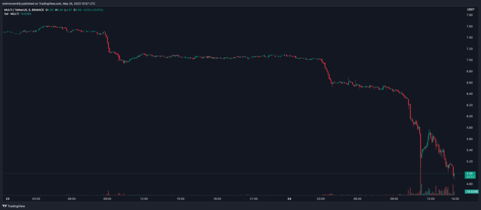Click the 5.40 price axis label
Image resolution: width=481 pixels, height=210 pixels.
point(469,150)
